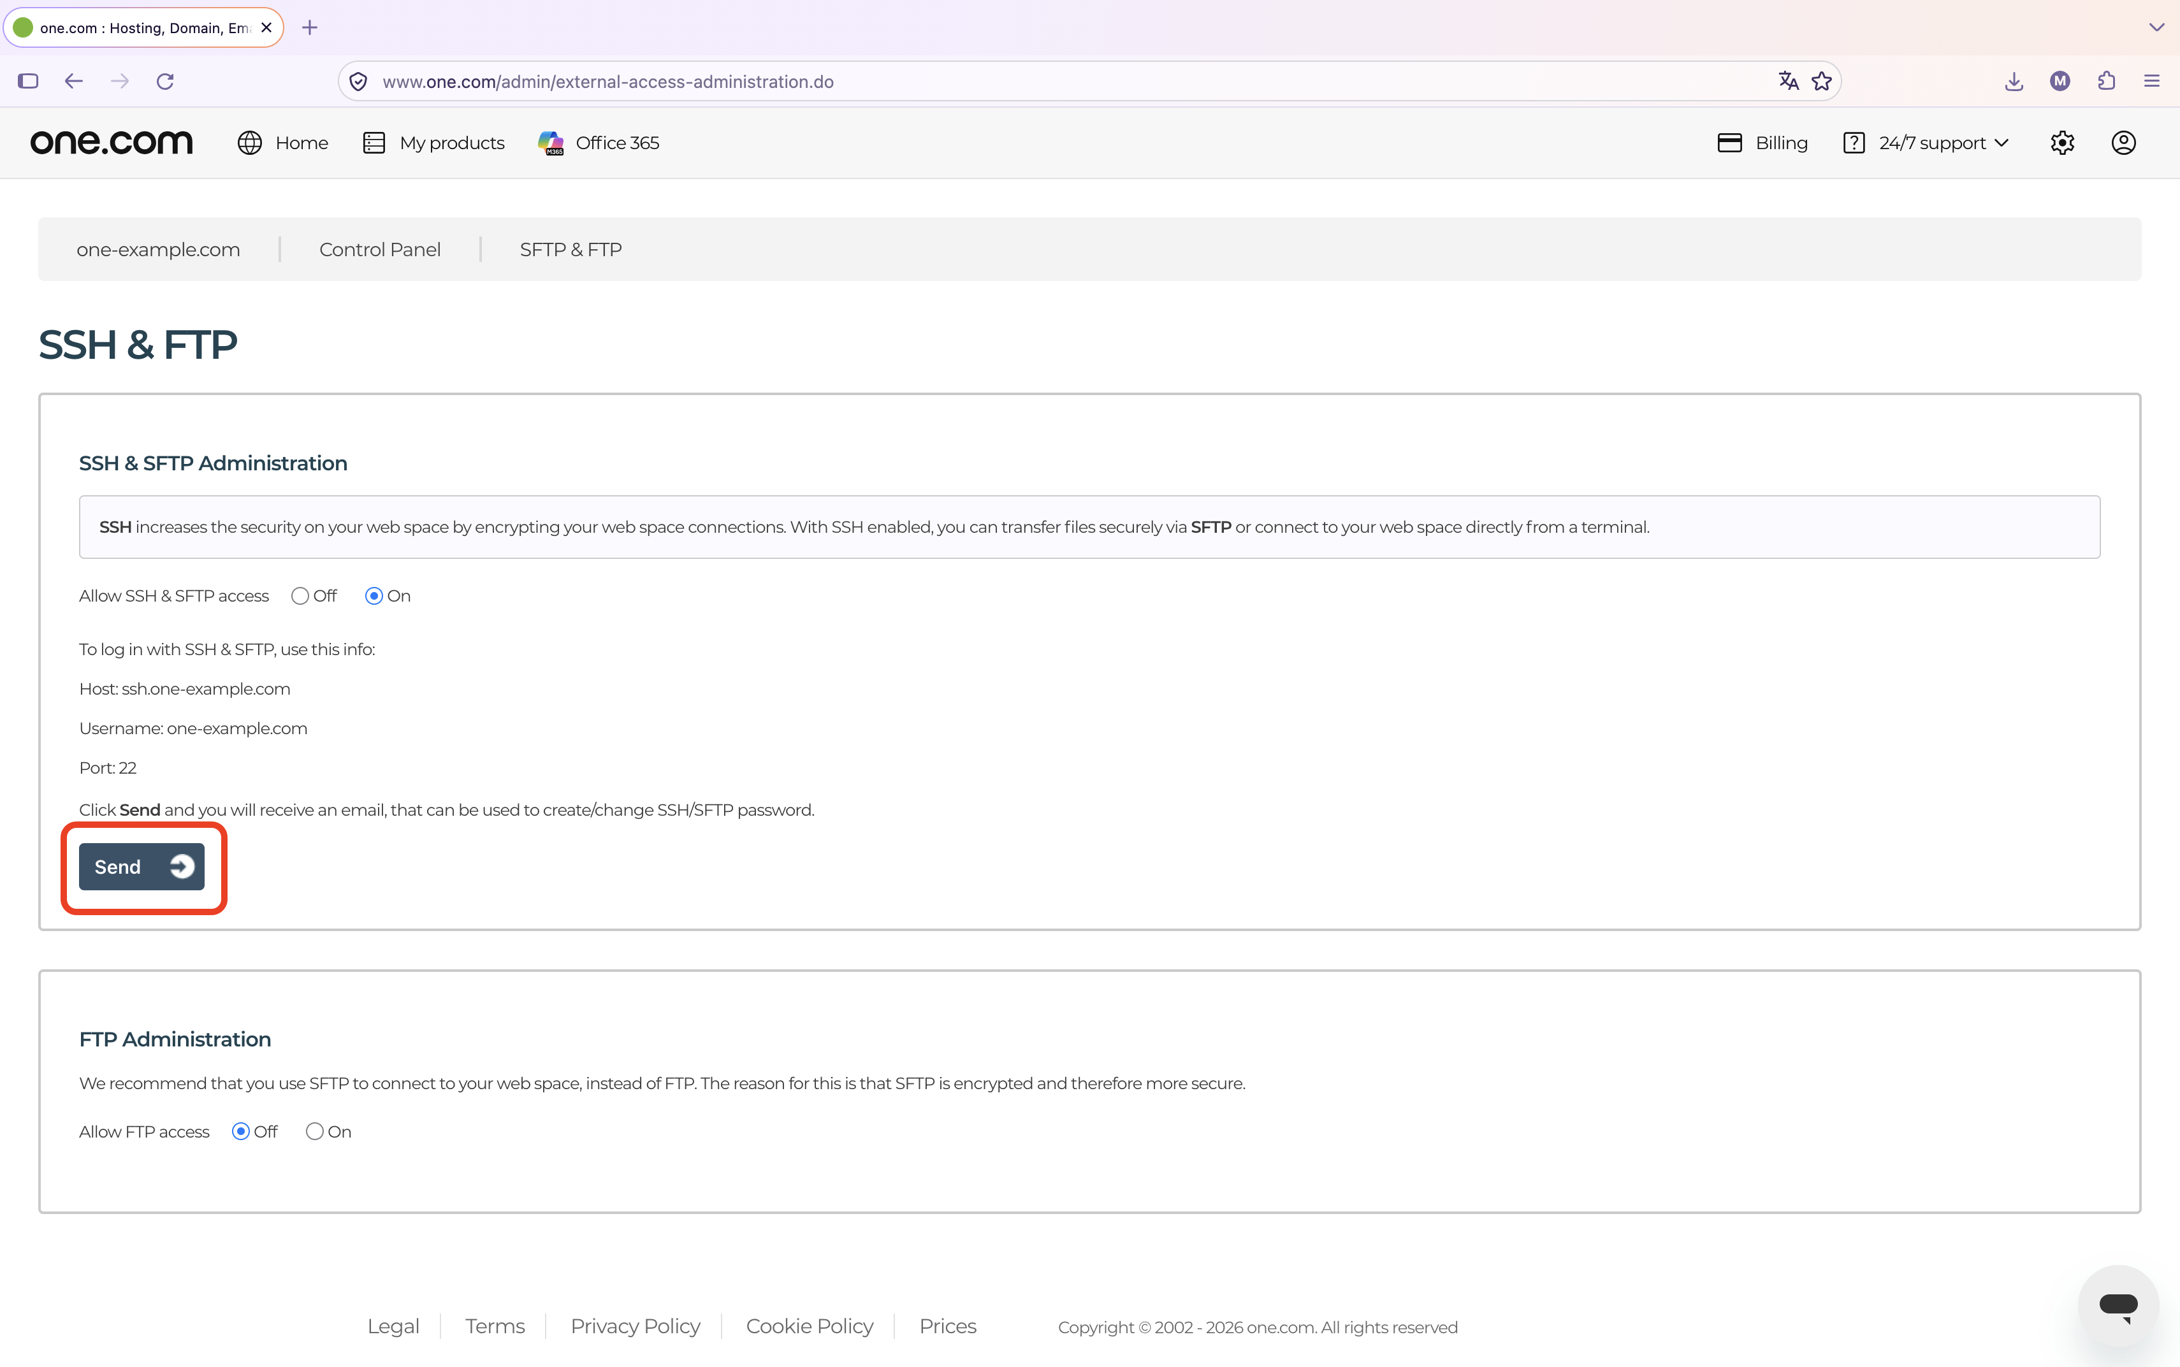This screenshot has width=2180, height=1367.
Task: Open the Terms footer link
Action: click(495, 1326)
